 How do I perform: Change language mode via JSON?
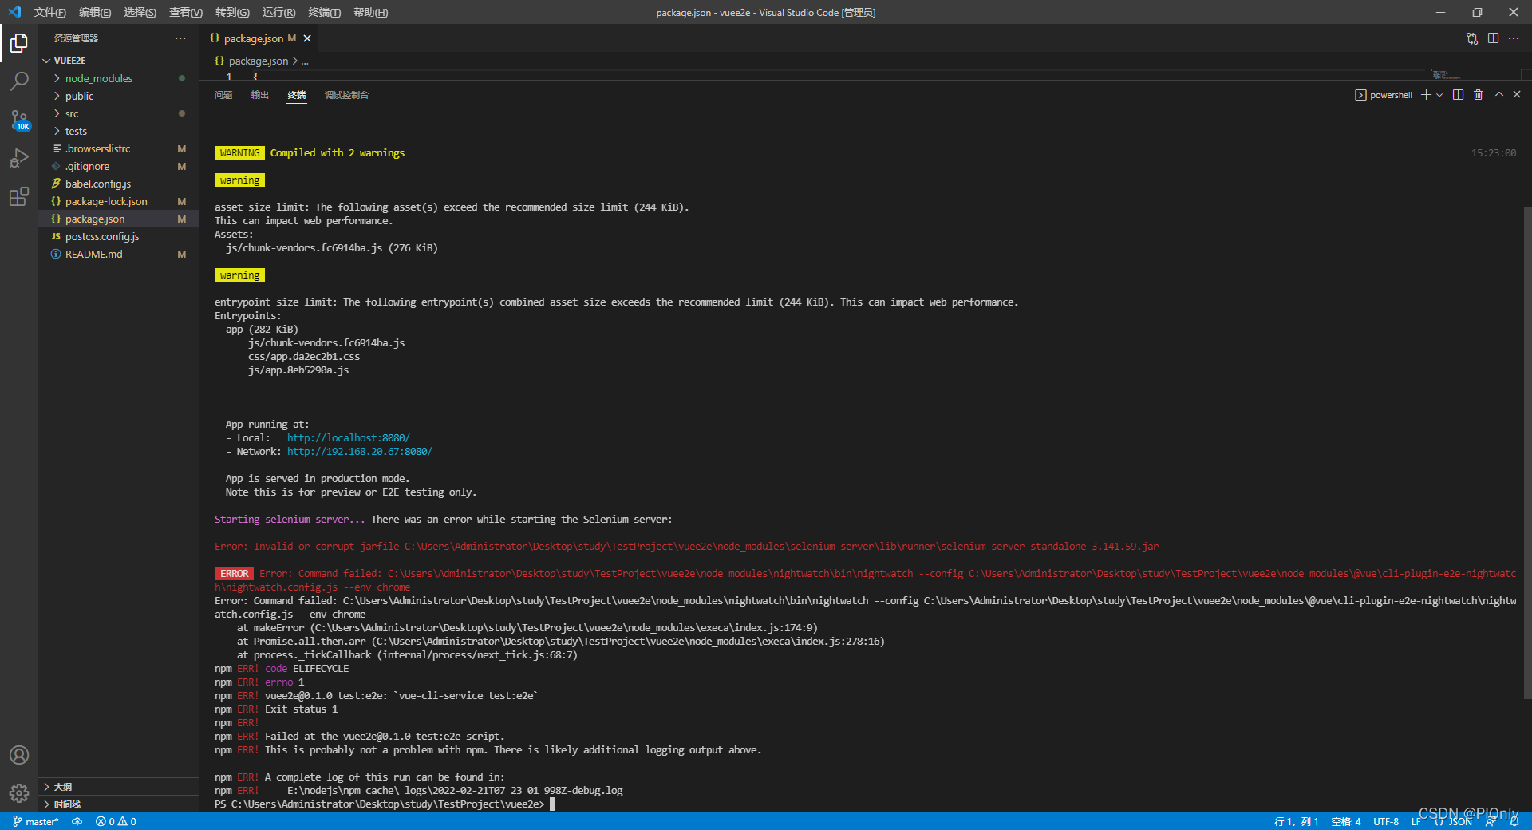pos(1455,821)
